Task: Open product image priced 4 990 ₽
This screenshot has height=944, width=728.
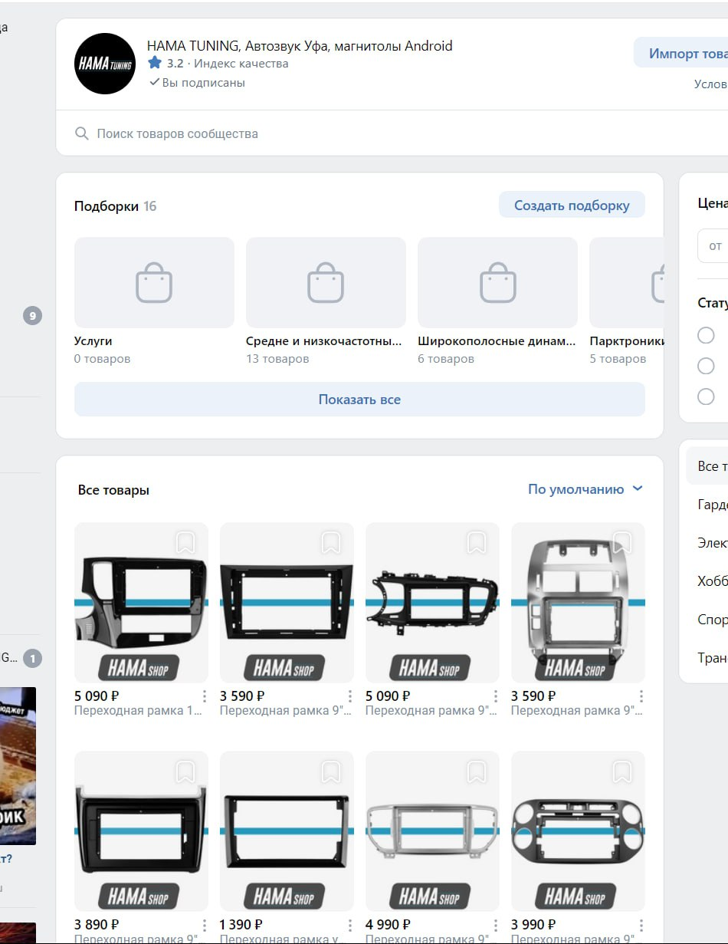Action: (432, 832)
